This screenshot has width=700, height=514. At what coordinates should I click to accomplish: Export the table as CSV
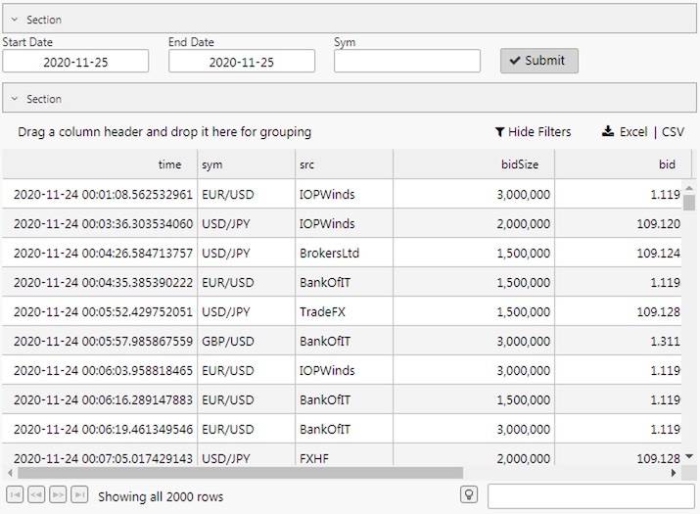point(673,131)
